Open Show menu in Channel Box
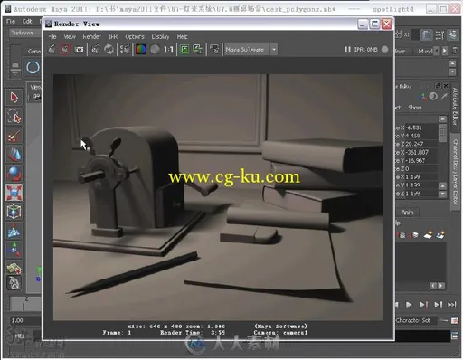The width and height of the screenshot is (463, 360). pyautogui.click(x=415, y=108)
